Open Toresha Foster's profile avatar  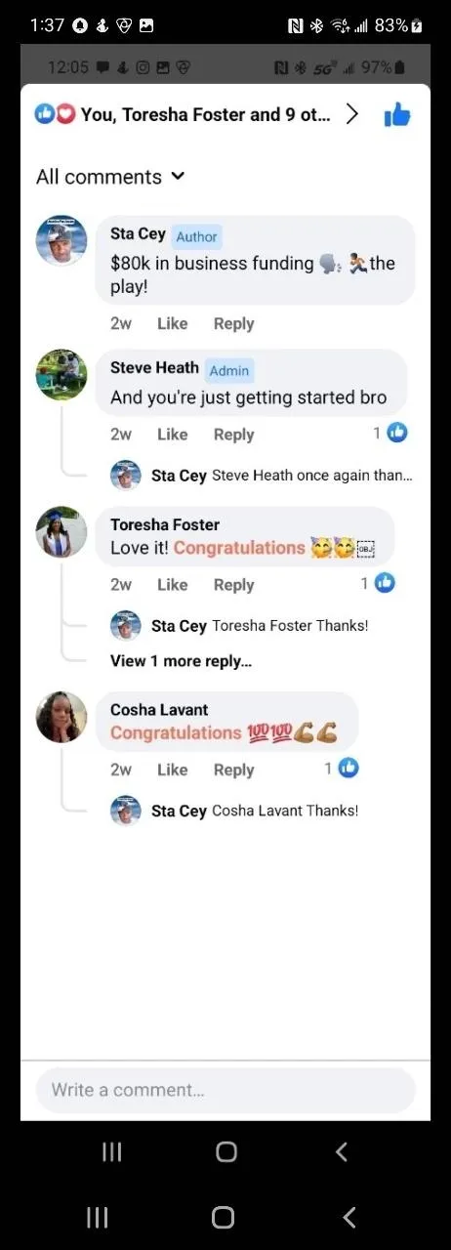[61, 532]
